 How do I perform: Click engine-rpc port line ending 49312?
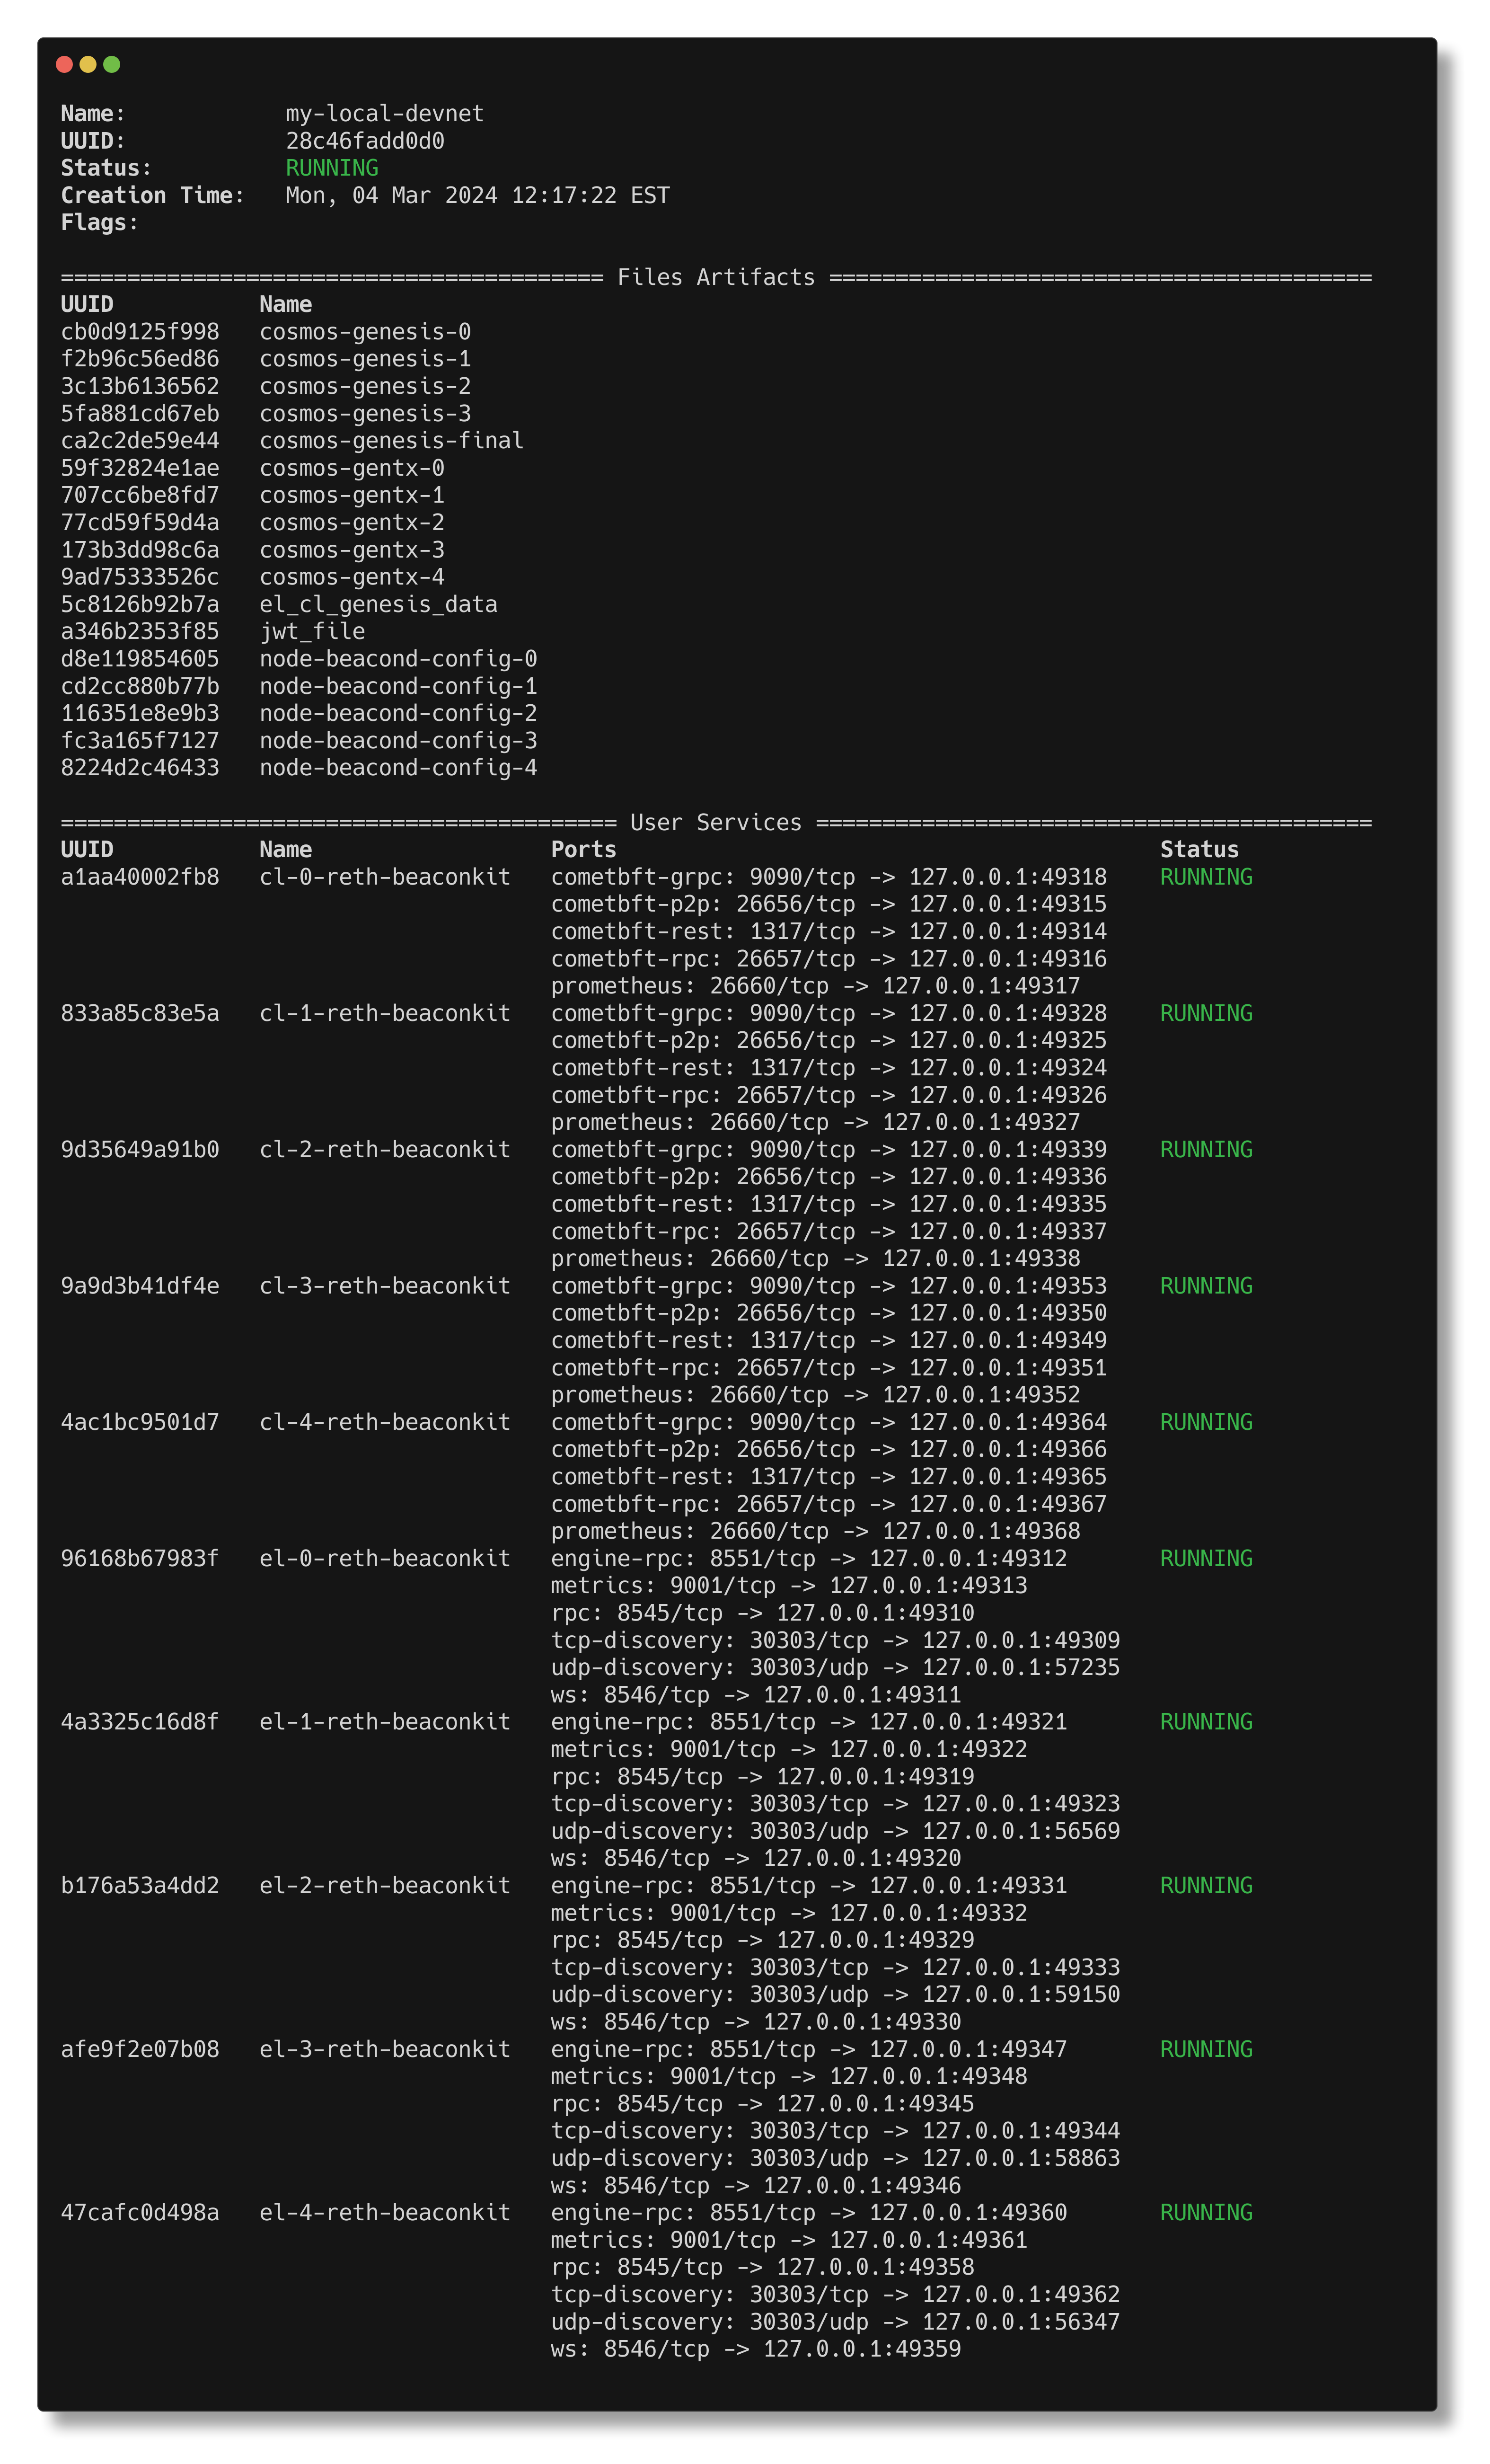809,1558
